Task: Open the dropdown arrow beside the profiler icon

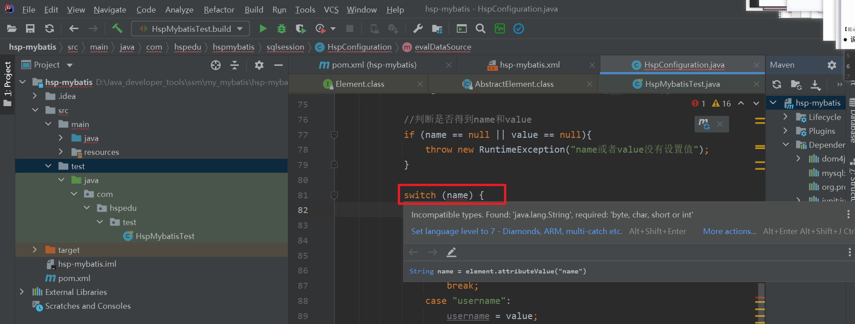Action: click(333, 29)
